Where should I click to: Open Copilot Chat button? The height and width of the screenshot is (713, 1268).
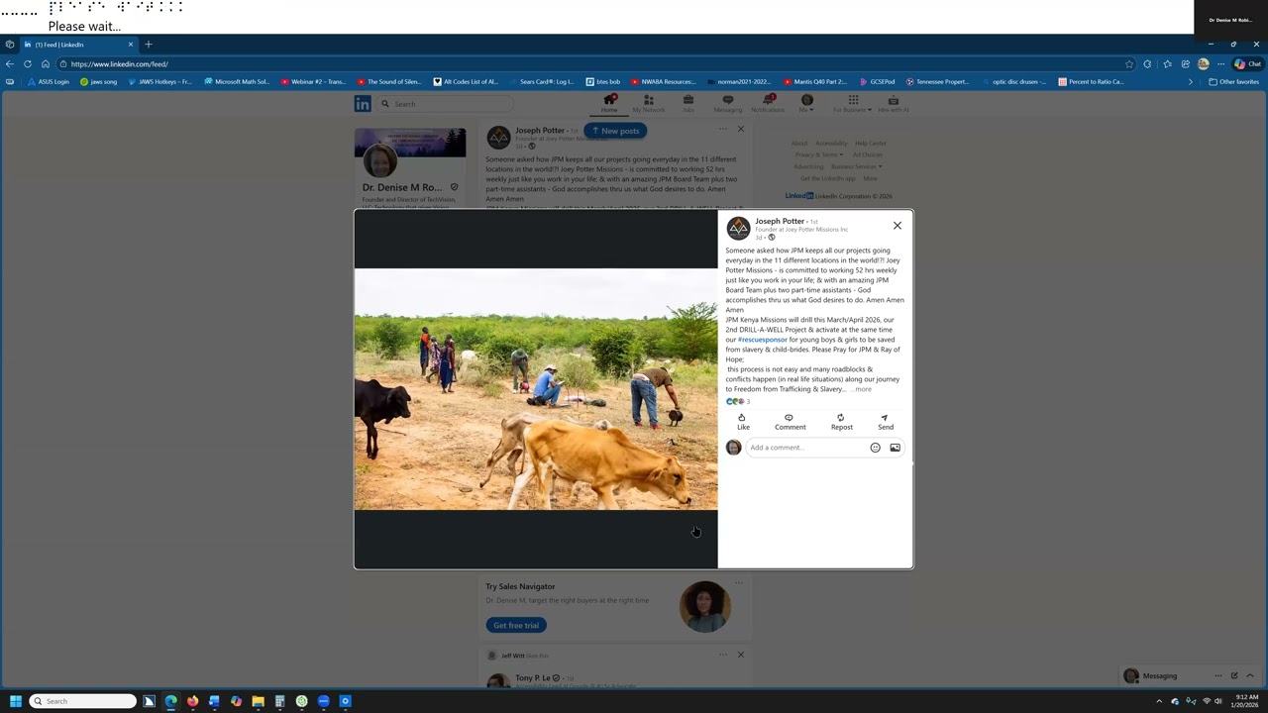pos(1247,64)
